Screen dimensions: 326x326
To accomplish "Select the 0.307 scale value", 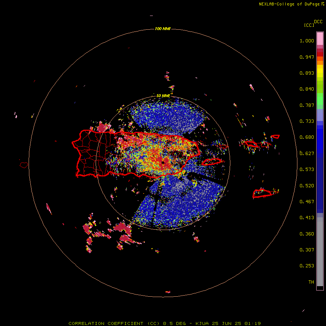I will tap(307, 250).
